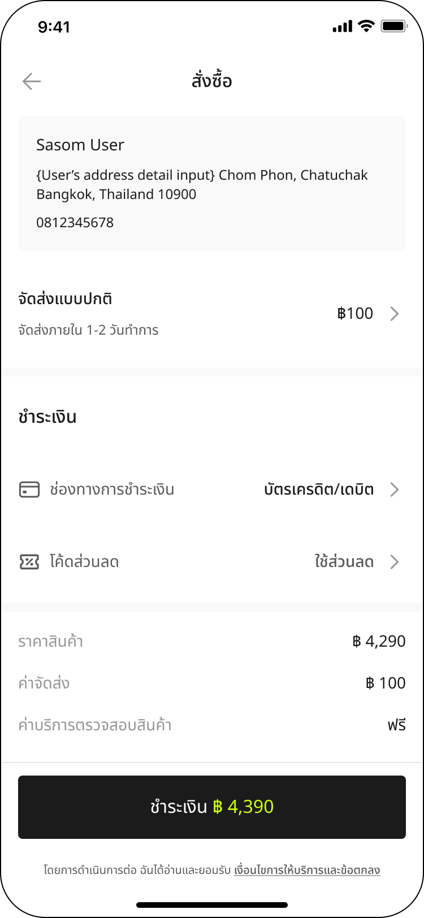This screenshot has height=918, width=424.
Task: Click the discount coupon icon
Action: click(x=29, y=562)
